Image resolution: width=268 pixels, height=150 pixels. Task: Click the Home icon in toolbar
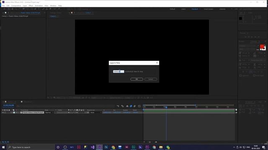click(4, 9)
